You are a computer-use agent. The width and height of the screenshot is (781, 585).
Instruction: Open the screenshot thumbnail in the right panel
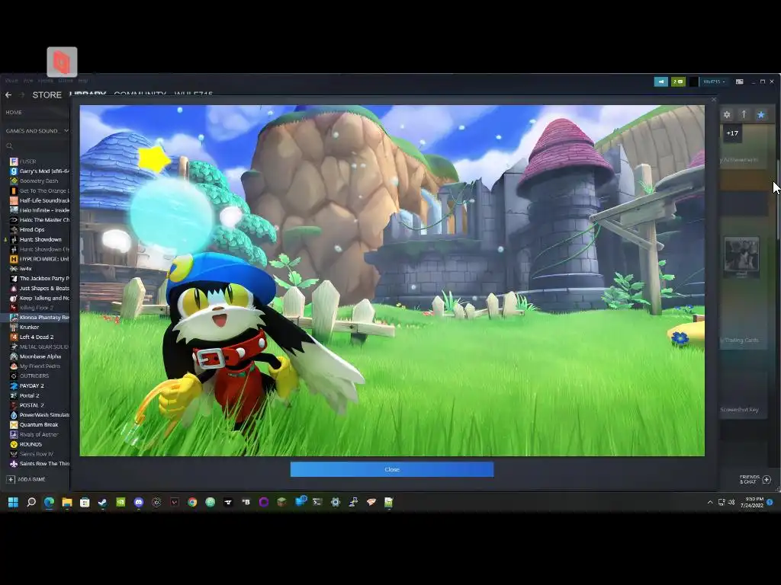(741, 257)
